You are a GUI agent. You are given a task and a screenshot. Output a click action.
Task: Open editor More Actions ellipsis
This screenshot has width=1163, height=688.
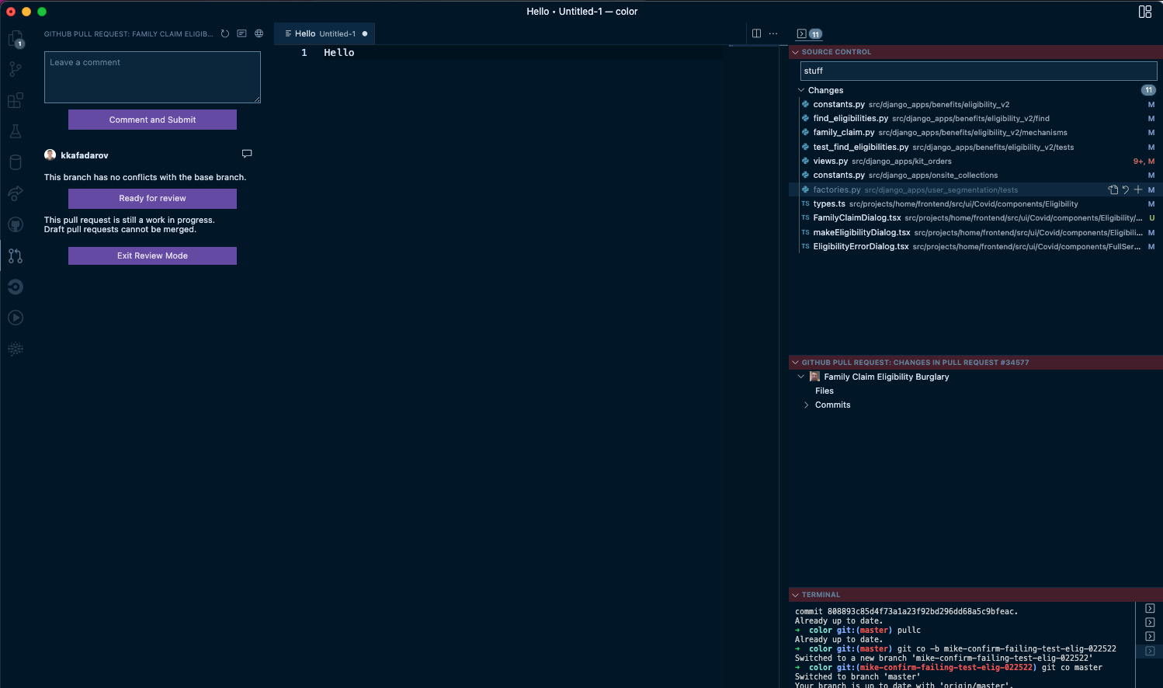coord(773,33)
